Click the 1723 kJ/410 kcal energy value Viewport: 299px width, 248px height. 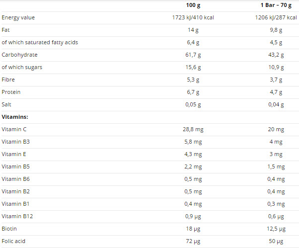pyautogui.click(x=192, y=18)
